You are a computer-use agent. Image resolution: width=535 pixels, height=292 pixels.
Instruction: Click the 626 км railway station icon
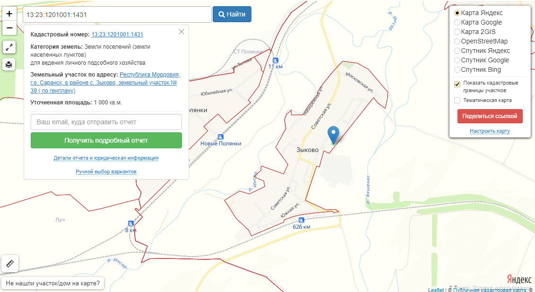point(301,220)
